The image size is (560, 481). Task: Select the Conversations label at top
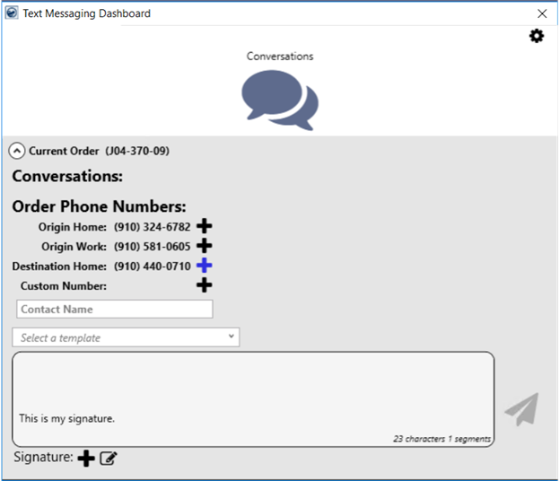tap(280, 57)
